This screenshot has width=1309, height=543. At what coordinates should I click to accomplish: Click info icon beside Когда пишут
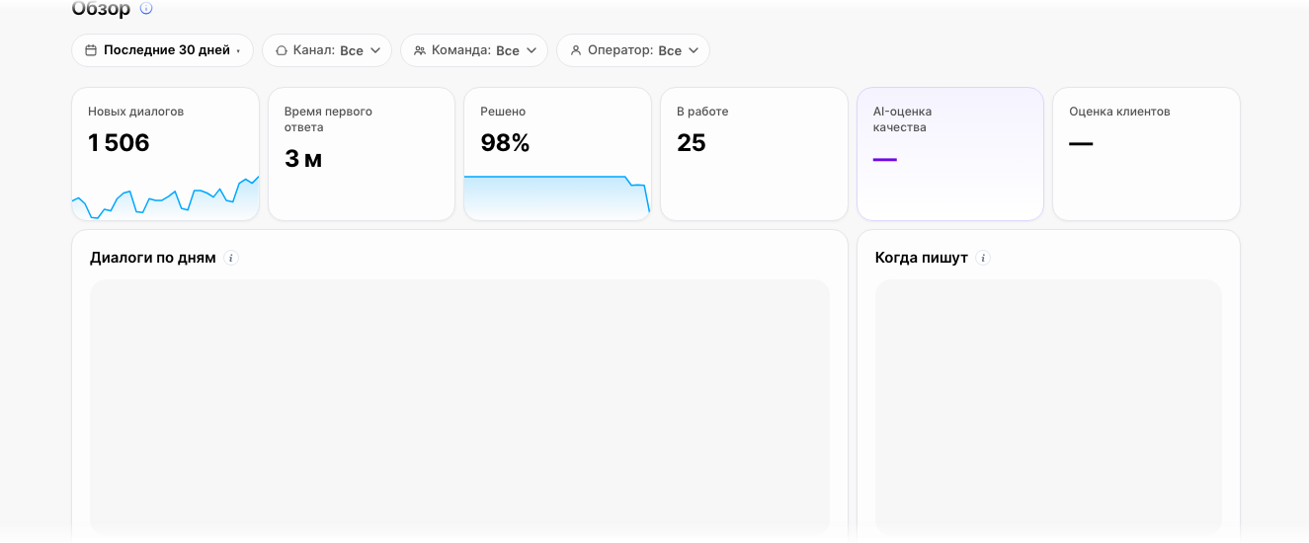[x=983, y=258]
